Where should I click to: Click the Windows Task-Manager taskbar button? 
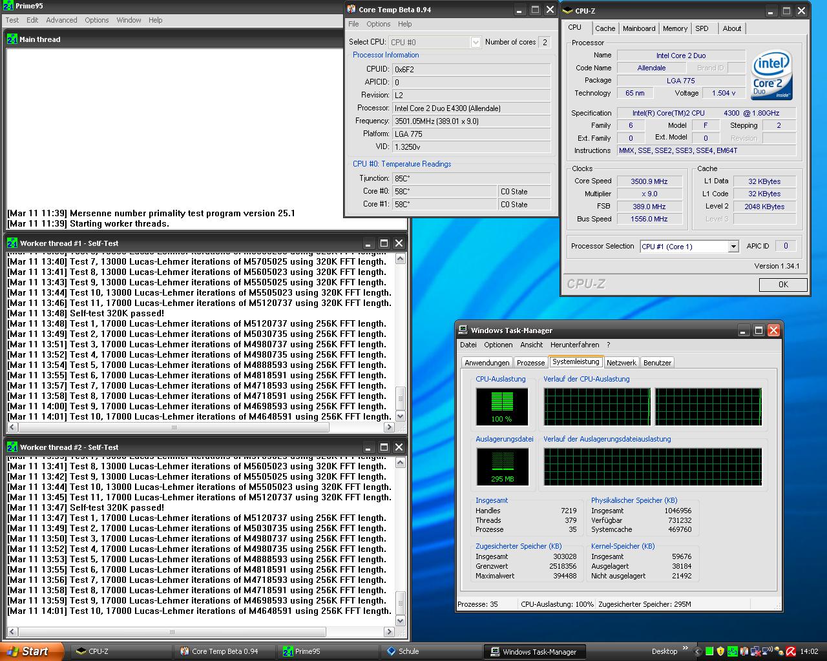click(534, 651)
